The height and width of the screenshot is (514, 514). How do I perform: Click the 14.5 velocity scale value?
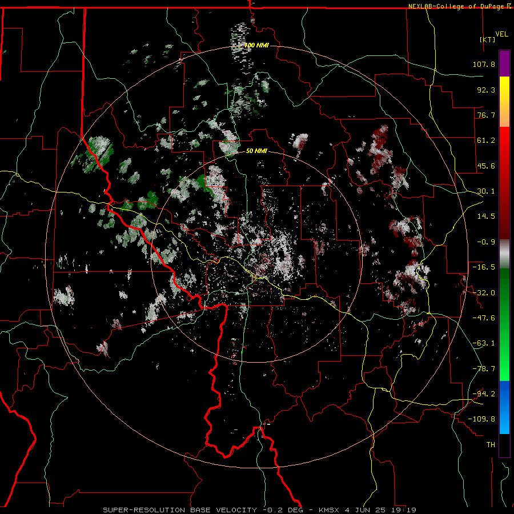486,216
